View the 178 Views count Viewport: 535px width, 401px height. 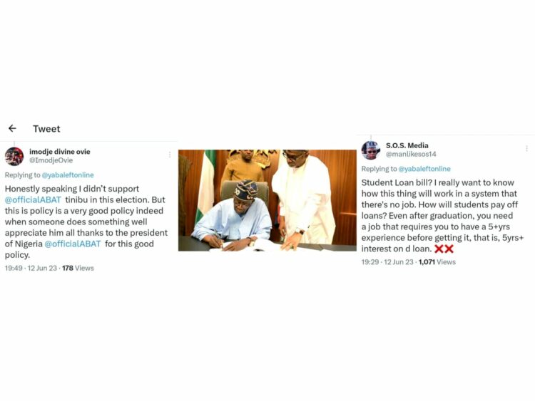(78, 268)
